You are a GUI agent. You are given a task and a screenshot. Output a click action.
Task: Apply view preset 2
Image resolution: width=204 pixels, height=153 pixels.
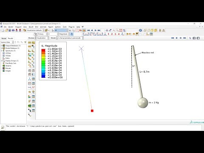112,34
